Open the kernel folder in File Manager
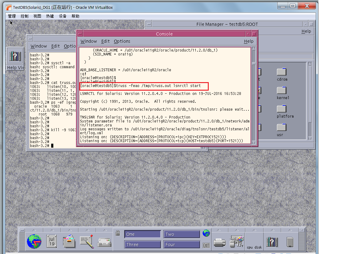The width and height of the screenshot is (349, 254). pyautogui.click(x=283, y=93)
